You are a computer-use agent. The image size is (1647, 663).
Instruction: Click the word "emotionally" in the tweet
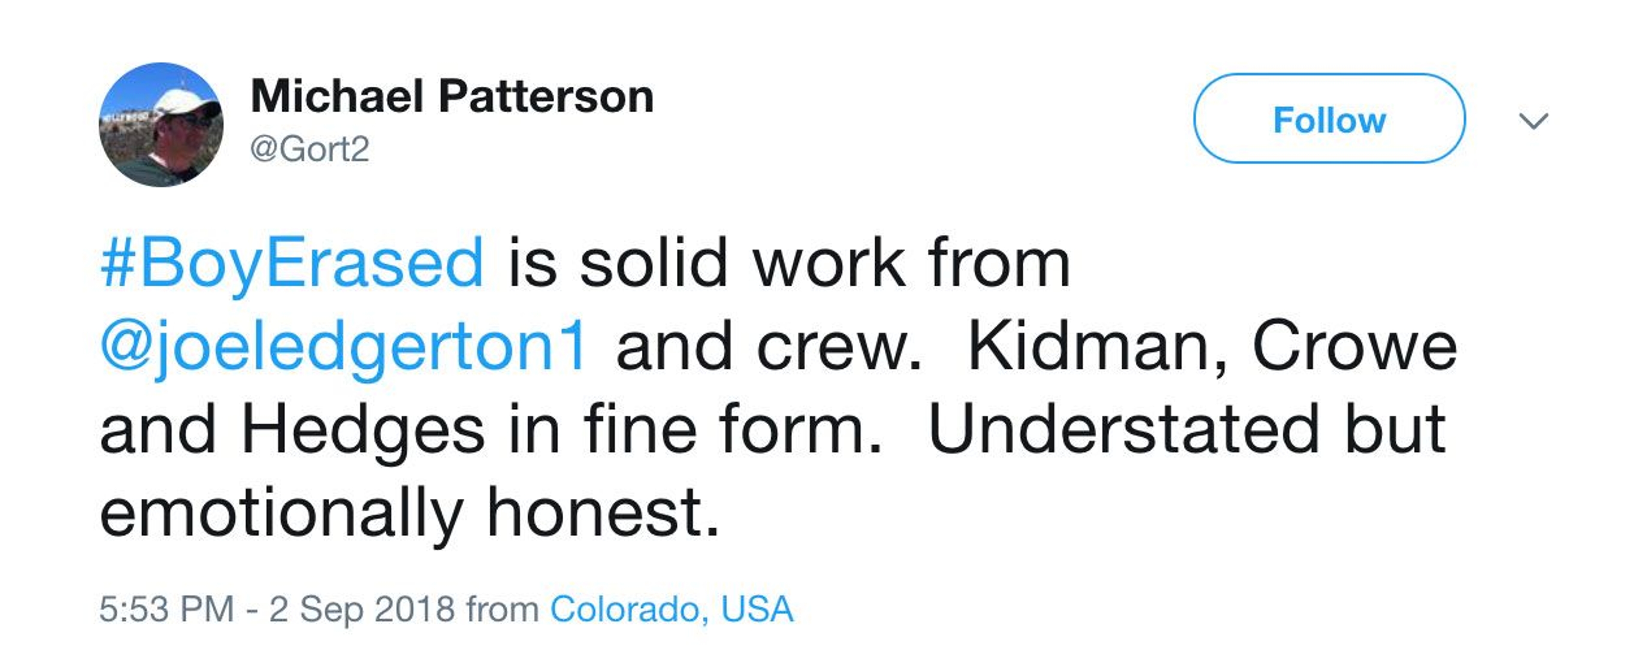click(281, 513)
